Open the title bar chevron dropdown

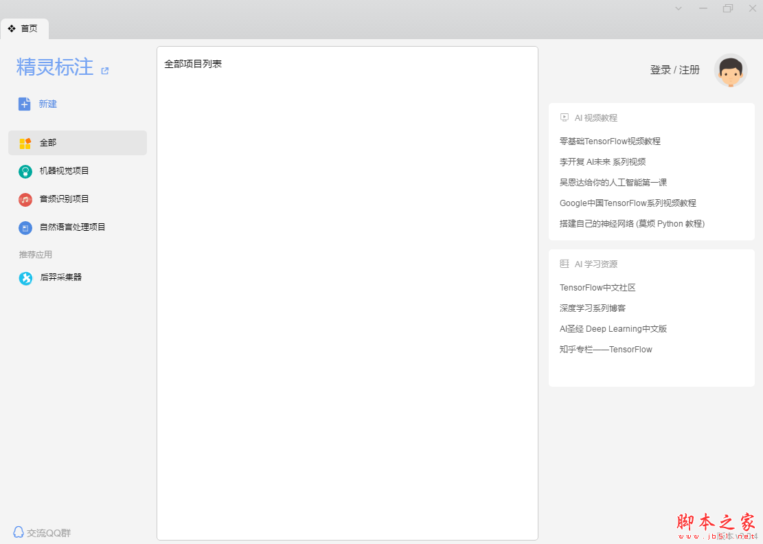(679, 8)
